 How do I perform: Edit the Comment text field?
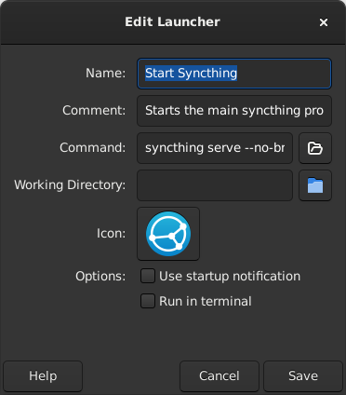[234, 111]
